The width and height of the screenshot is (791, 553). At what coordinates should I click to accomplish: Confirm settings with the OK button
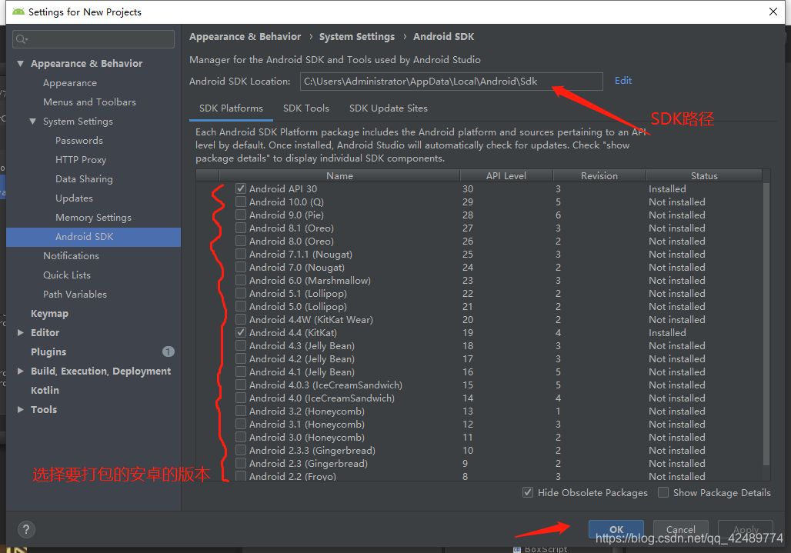[x=616, y=529]
